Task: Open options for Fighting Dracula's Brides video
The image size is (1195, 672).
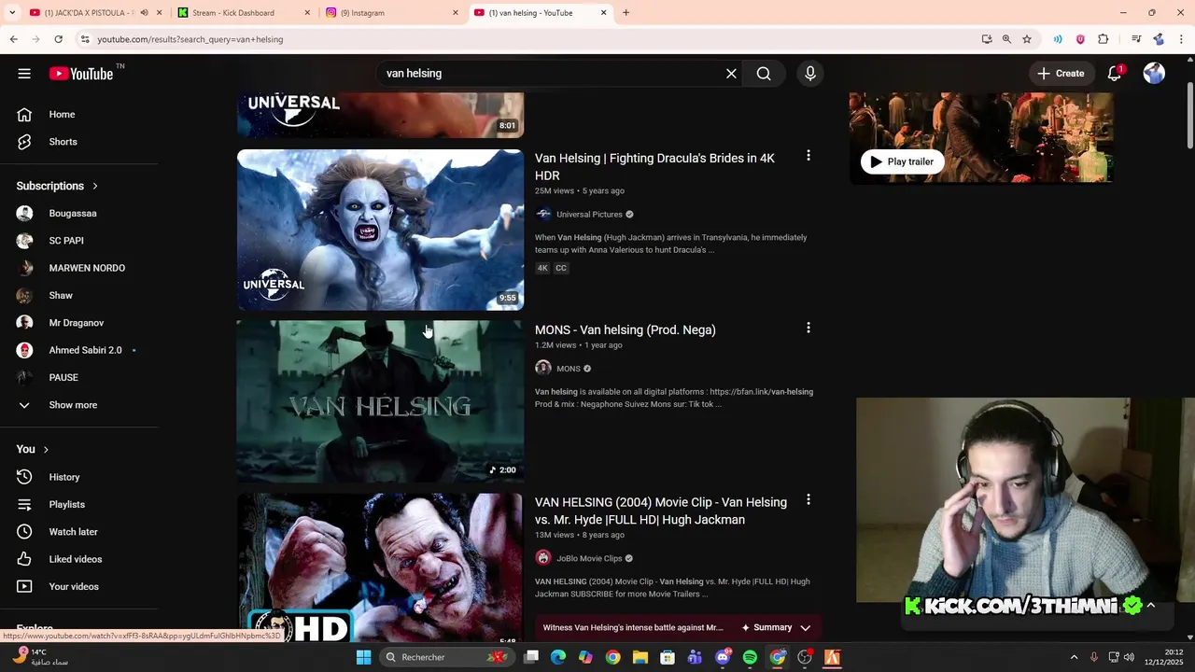Action: [x=808, y=156]
